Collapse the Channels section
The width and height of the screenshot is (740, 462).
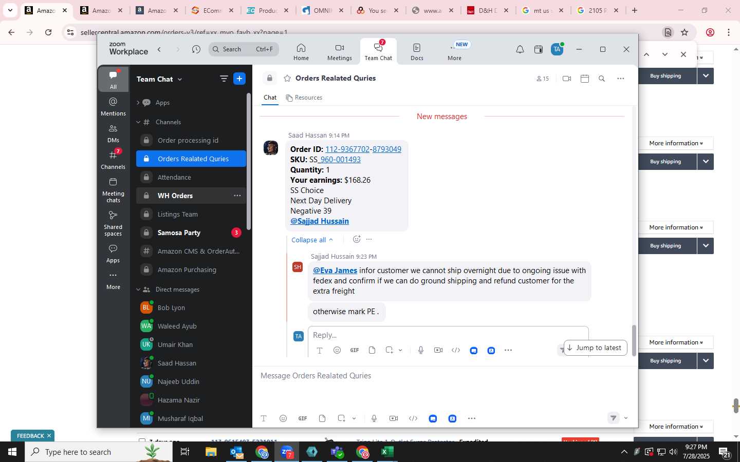(138, 122)
